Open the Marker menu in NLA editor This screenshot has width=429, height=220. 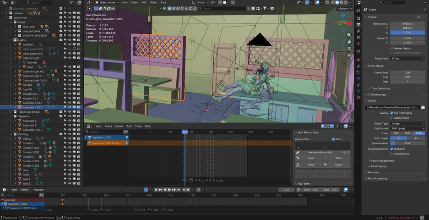pyautogui.click(x=119, y=126)
